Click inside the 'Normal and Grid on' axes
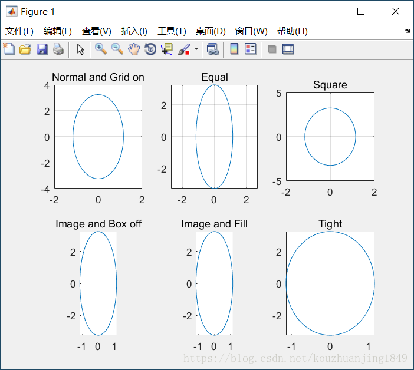The width and height of the screenshot is (414, 370). coord(98,137)
